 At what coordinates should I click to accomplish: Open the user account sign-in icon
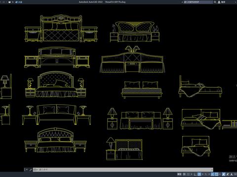pyautogui.click(x=219, y=2)
